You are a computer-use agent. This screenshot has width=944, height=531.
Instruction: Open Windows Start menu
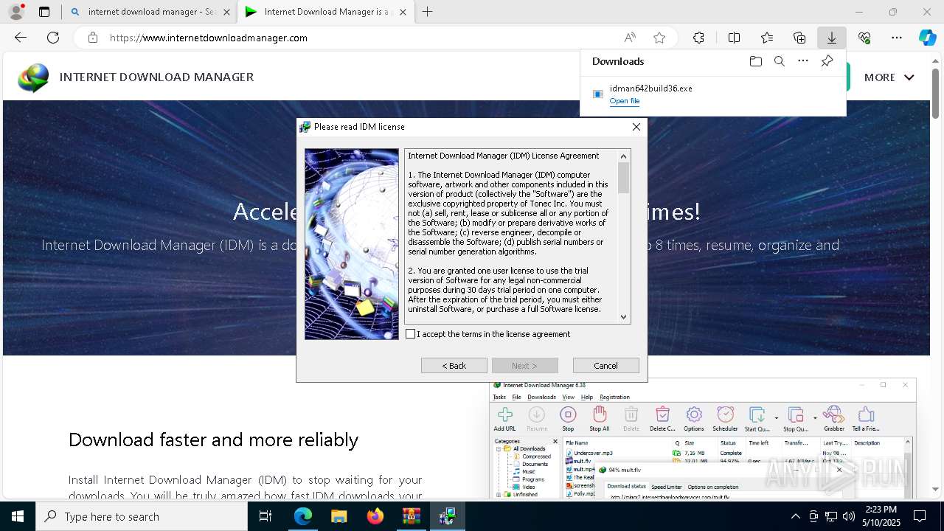tap(18, 516)
